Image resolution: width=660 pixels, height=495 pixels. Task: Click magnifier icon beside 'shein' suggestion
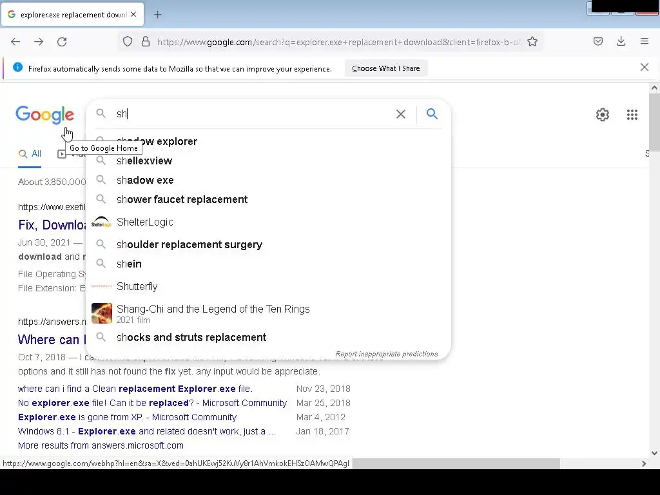101,264
